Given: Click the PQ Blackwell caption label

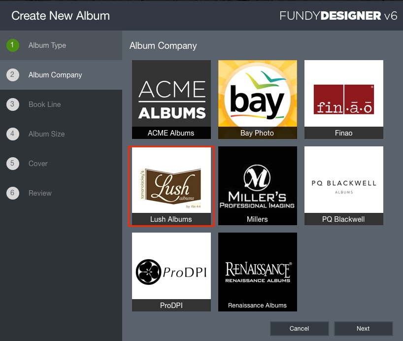Looking at the screenshot, I should pos(343,219).
